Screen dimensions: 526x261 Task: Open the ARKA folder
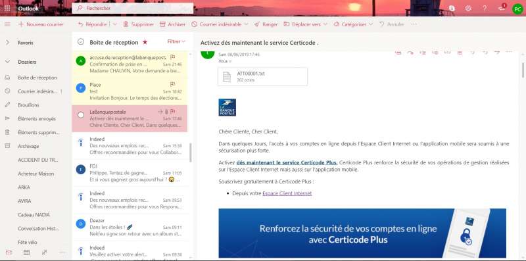click(24, 187)
